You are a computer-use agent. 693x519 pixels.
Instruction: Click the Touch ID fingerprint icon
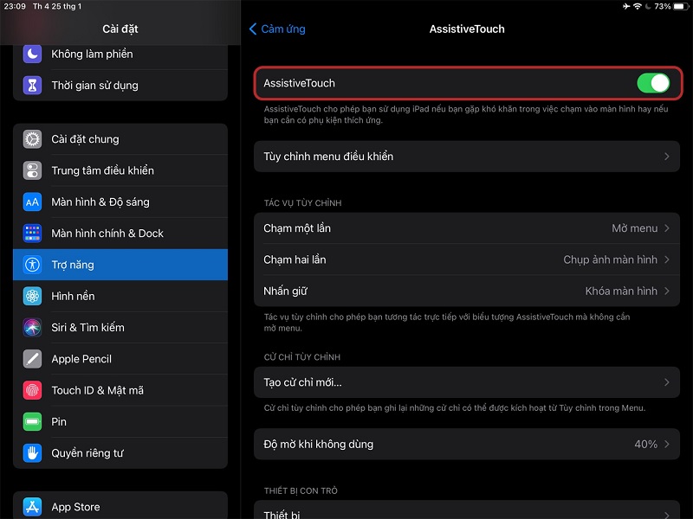click(x=32, y=390)
